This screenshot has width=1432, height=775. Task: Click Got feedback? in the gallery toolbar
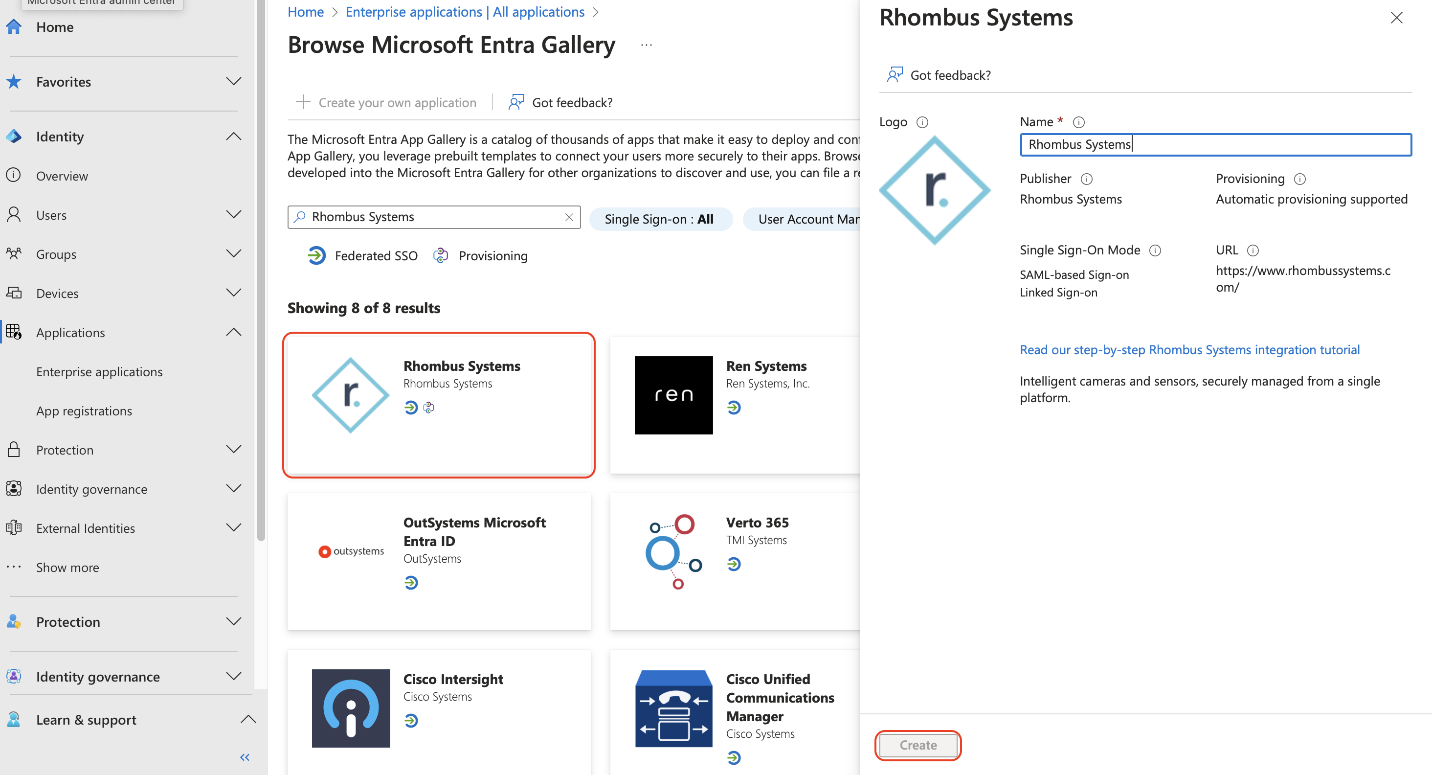point(561,102)
